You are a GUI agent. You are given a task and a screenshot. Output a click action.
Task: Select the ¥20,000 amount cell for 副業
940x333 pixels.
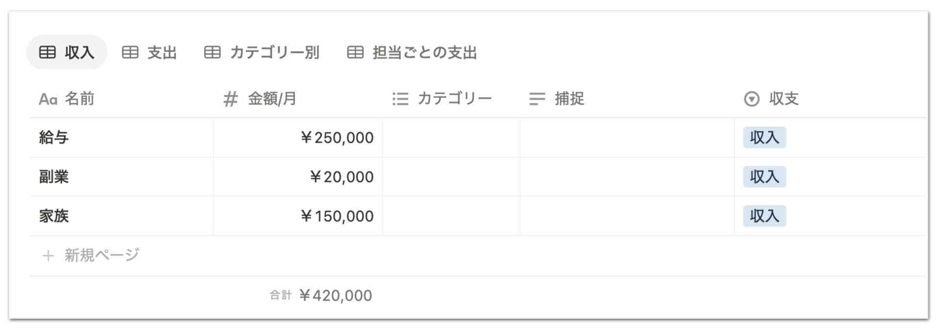pyautogui.click(x=298, y=177)
